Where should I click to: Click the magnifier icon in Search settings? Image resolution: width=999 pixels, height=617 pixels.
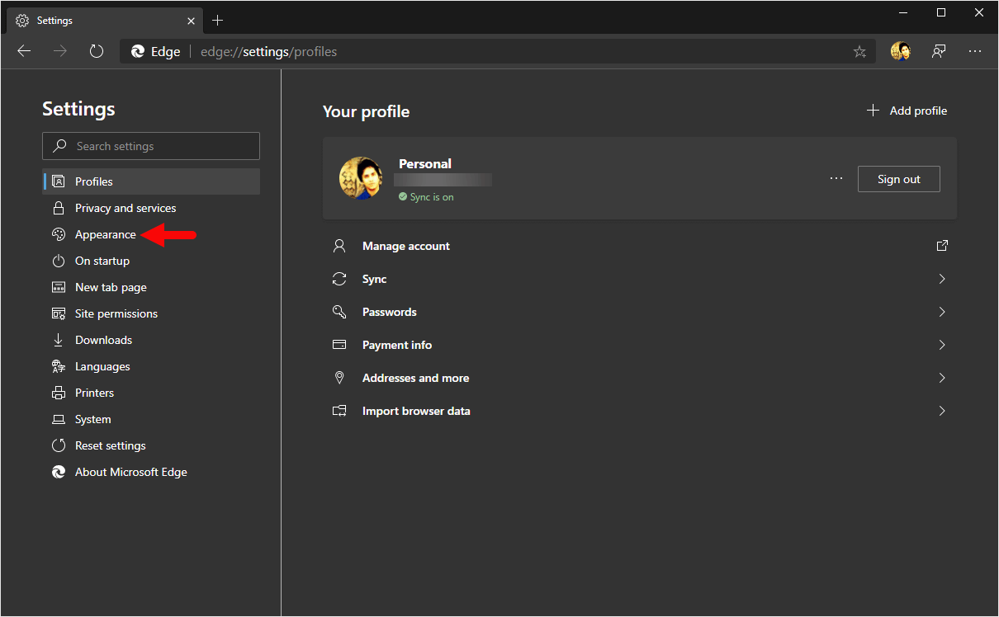(59, 146)
